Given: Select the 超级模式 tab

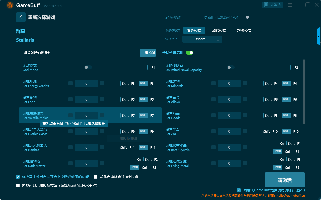Looking at the screenshot, I should tap(244, 30).
